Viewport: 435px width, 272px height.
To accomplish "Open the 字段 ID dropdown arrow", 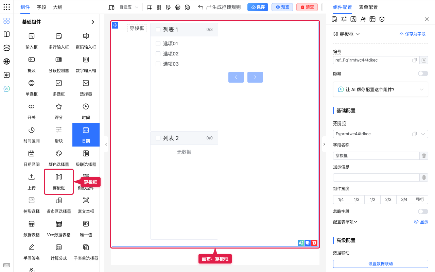I will 423,134.
